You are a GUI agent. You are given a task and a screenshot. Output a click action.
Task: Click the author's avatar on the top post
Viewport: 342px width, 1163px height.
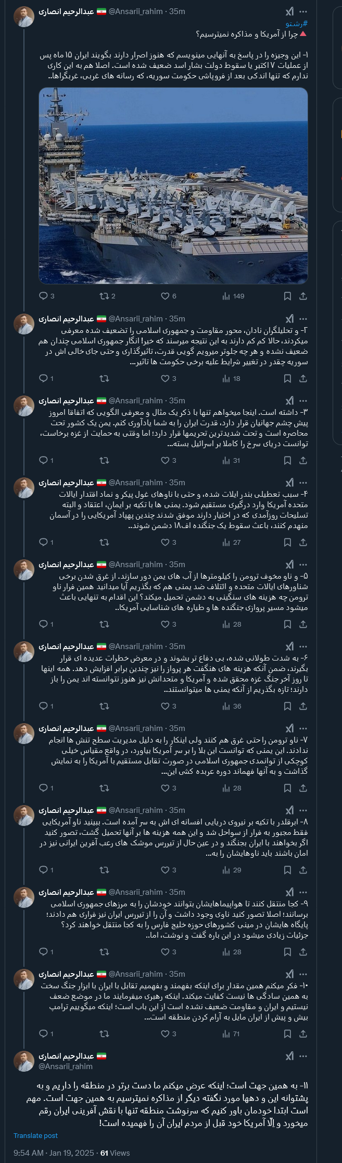[x=24, y=17]
